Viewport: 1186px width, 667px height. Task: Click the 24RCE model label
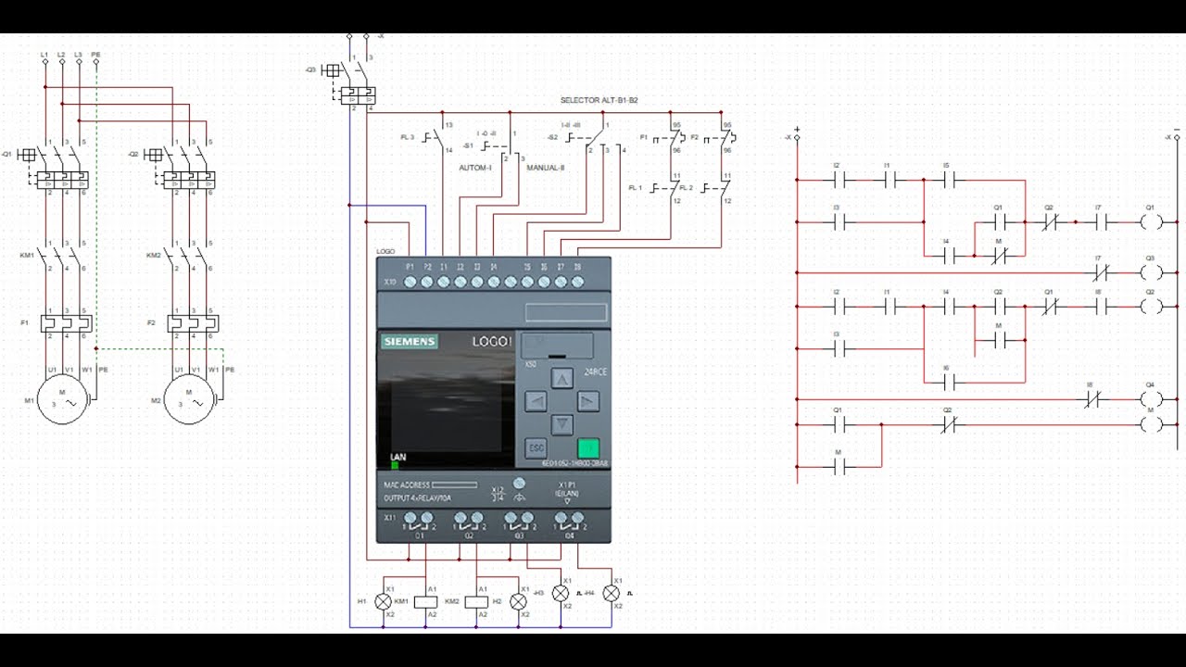(x=595, y=373)
